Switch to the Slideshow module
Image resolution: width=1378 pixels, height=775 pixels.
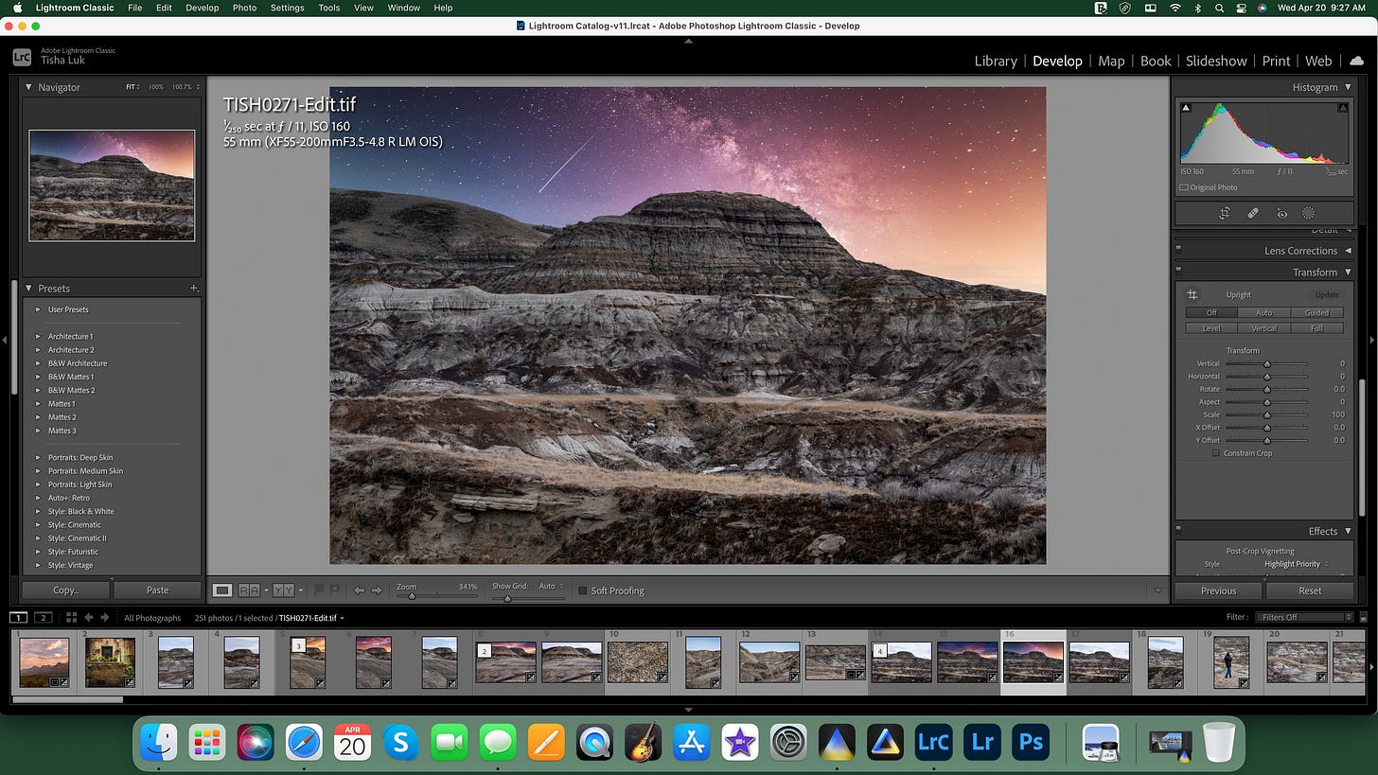(x=1216, y=61)
